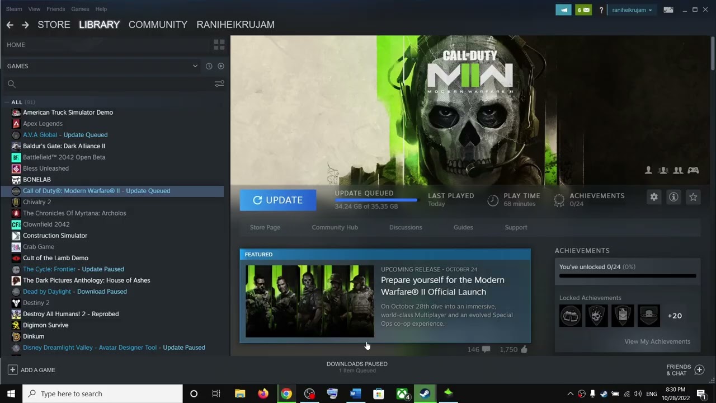Select BONELAB in the games list
Viewport: 716px width, 403px height.
(x=37, y=180)
